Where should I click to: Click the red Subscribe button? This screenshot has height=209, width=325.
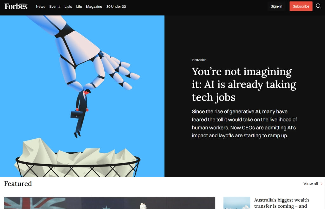[301, 6]
